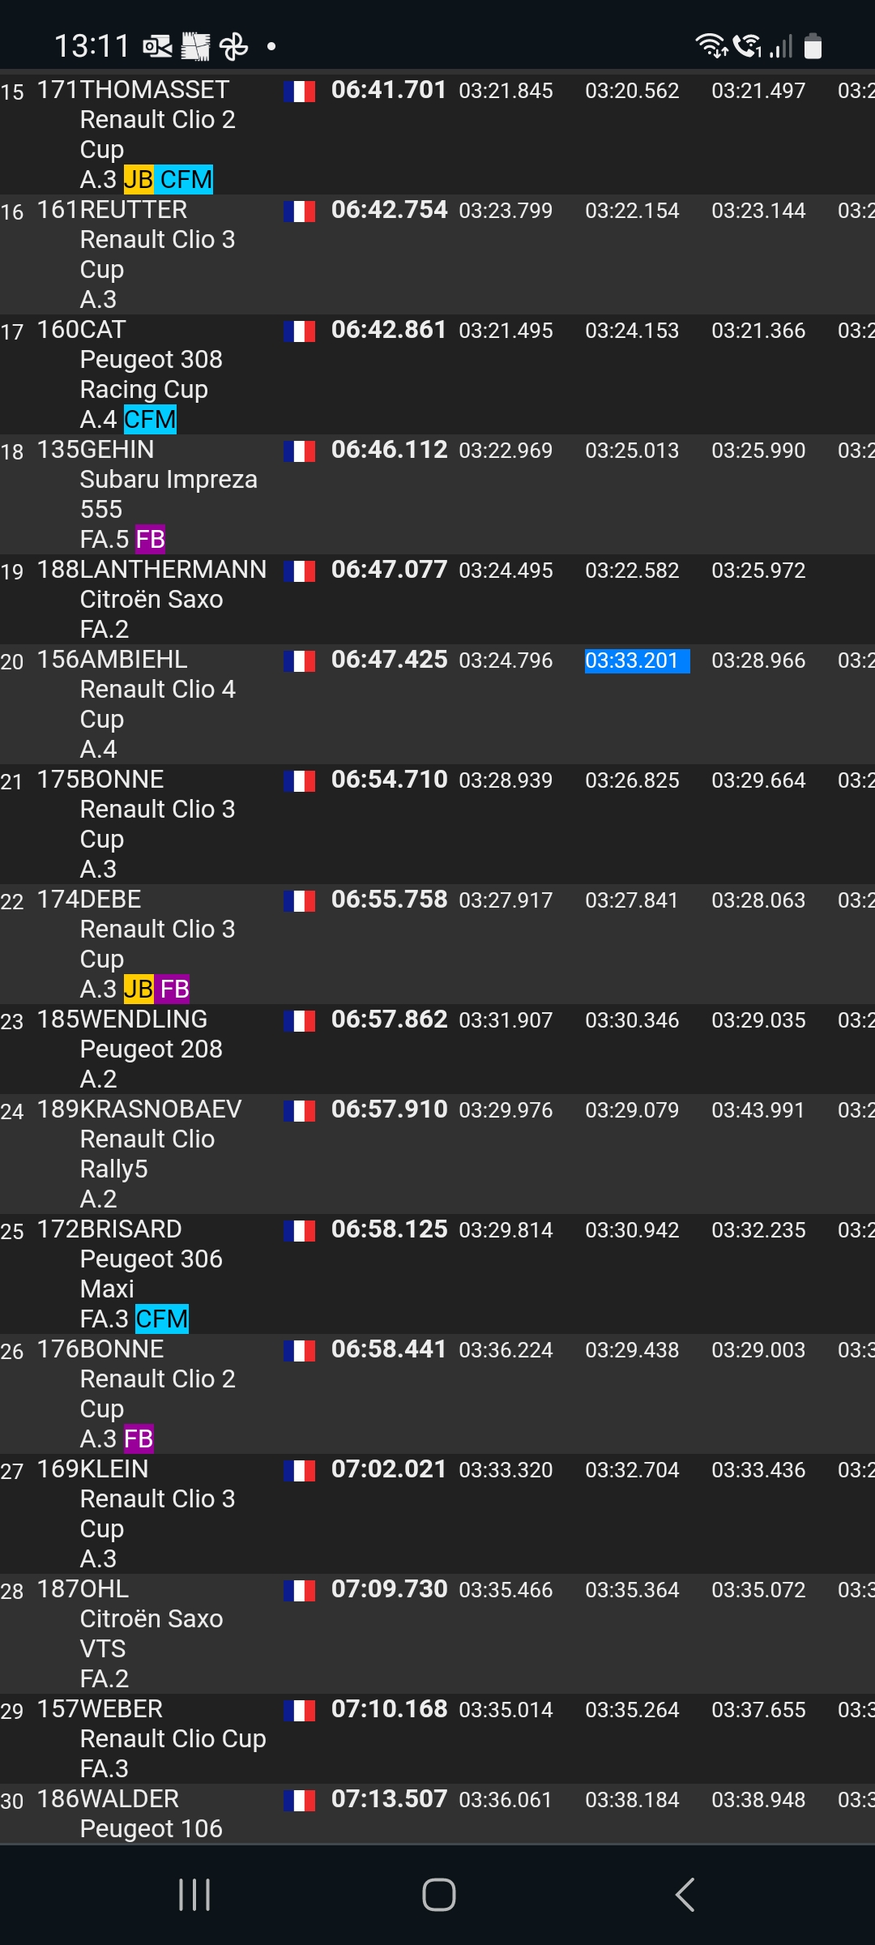Image resolution: width=875 pixels, height=1945 pixels.
Task: Select KLEIN's total time 07:02.021
Action: (x=389, y=1469)
